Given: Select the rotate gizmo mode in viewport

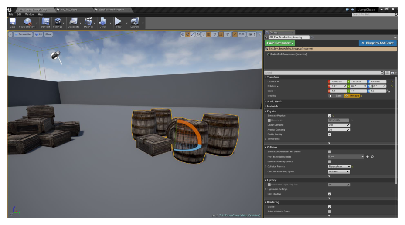Looking at the screenshot, I should [x=188, y=34].
